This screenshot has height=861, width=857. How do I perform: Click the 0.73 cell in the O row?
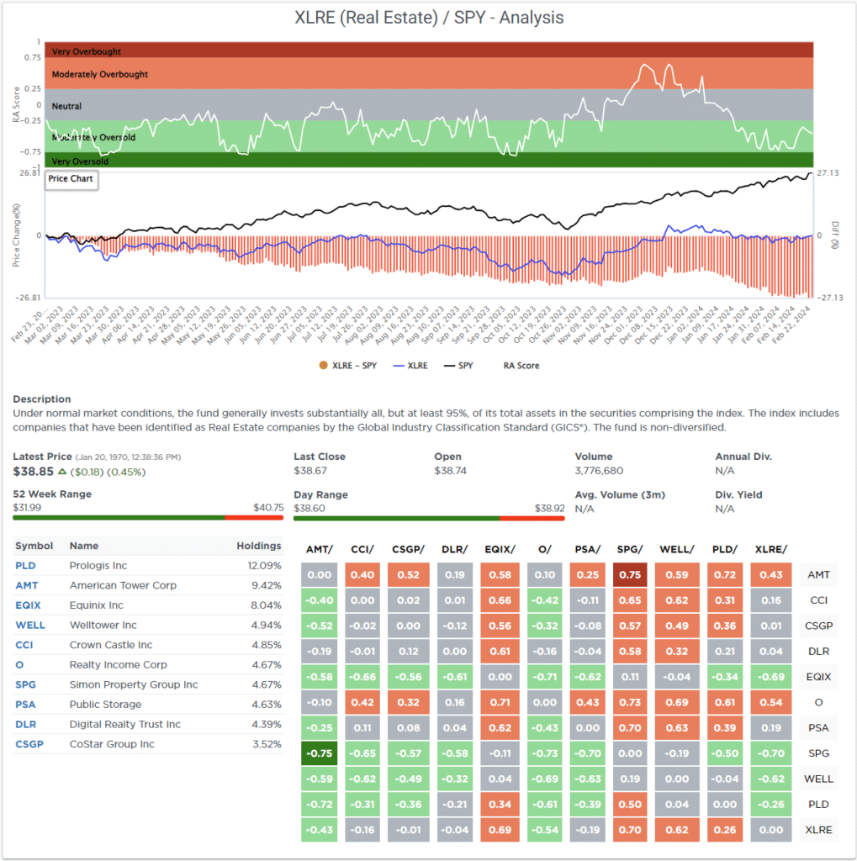pos(630,702)
